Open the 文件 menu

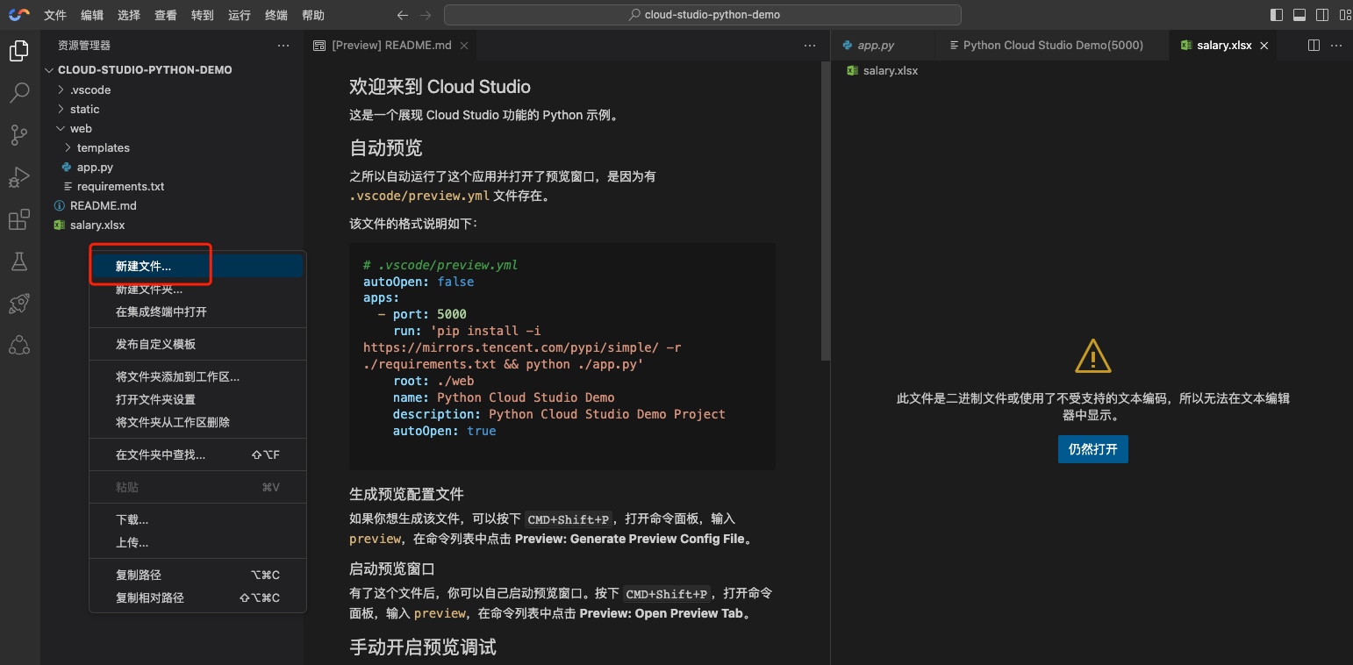pyautogui.click(x=55, y=15)
